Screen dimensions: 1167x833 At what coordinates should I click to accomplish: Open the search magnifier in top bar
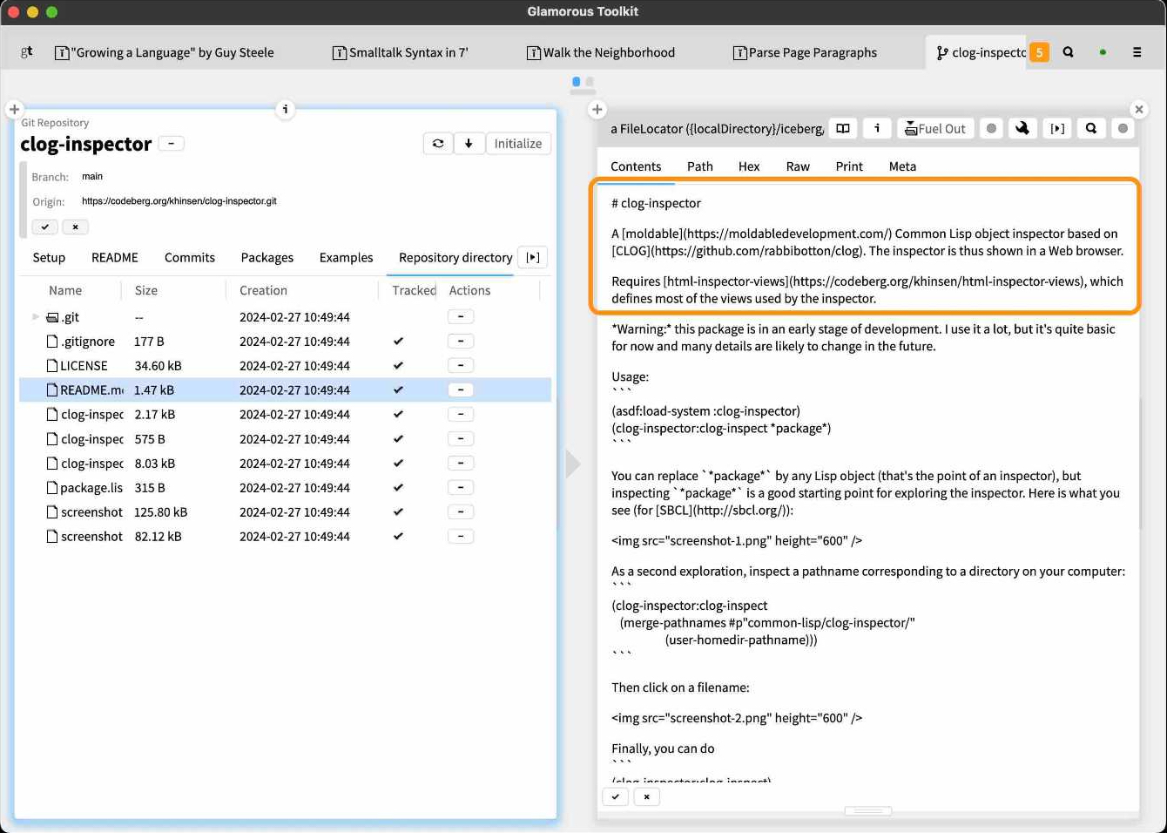[1069, 52]
